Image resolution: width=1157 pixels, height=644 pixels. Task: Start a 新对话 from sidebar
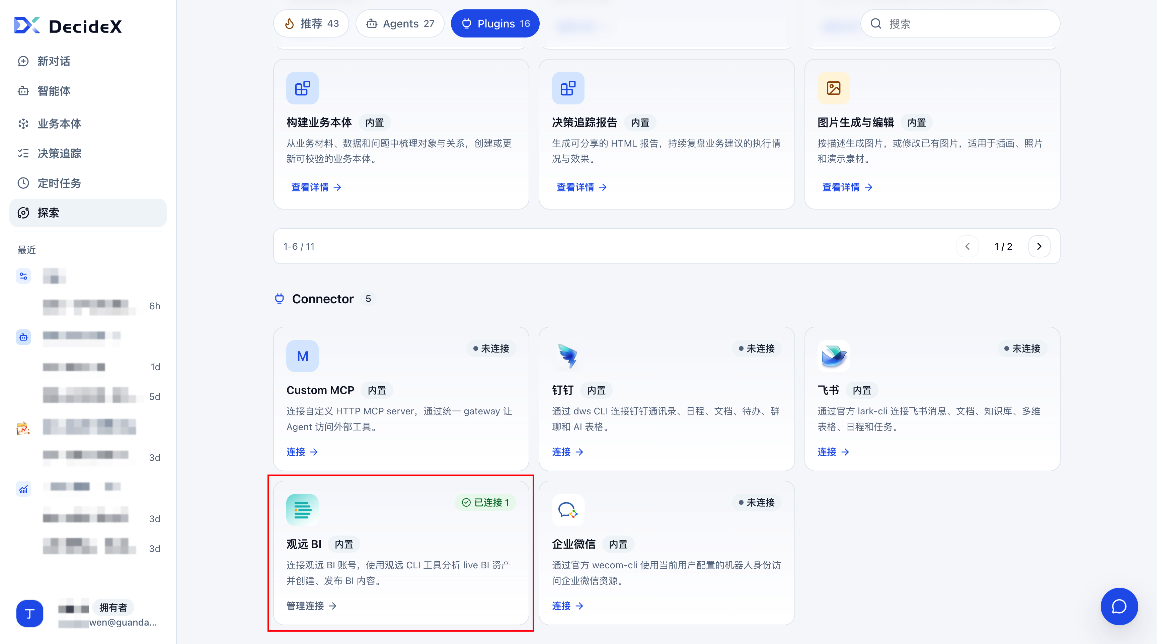point(88,61)
